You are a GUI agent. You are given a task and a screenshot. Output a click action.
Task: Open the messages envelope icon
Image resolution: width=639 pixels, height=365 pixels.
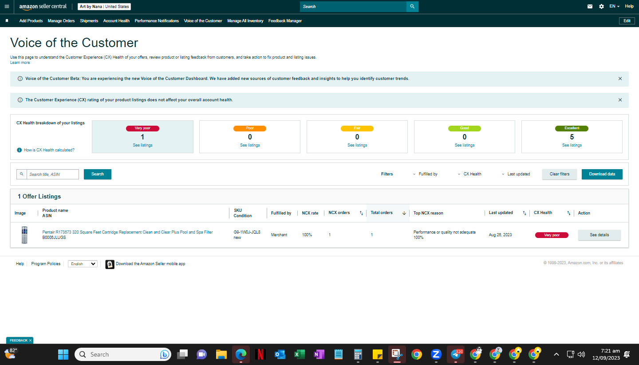point(590,7)
